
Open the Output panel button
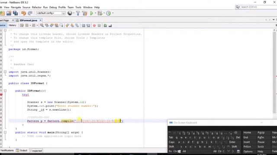tap(22, 151)
